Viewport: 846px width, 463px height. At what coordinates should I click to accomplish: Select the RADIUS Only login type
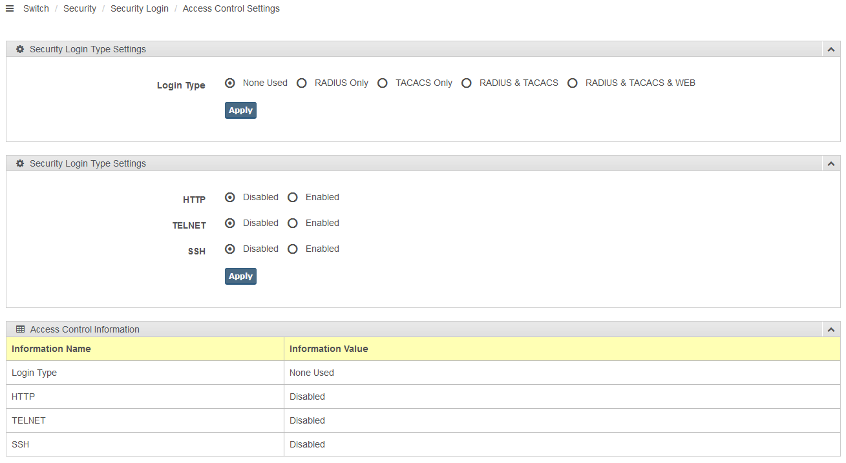[x=302, y=83]
